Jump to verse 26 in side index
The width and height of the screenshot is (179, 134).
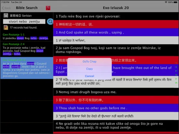(x=176, y=83)
